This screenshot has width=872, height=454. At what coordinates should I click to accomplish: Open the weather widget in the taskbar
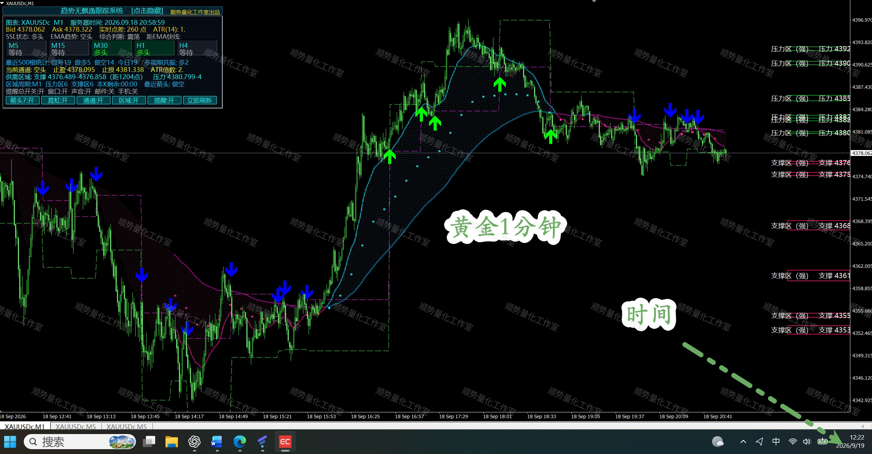(x=718, y=442)
